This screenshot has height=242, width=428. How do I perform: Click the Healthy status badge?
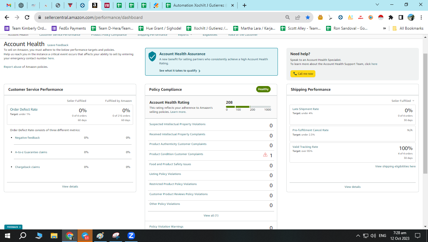click(x=263, y=89)
